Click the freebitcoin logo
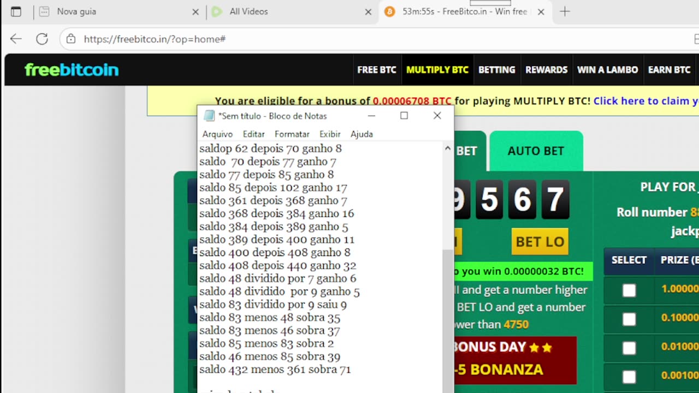The height and width of the screenshot is (393, 699). pyautogui.click(x=72, y=70)
